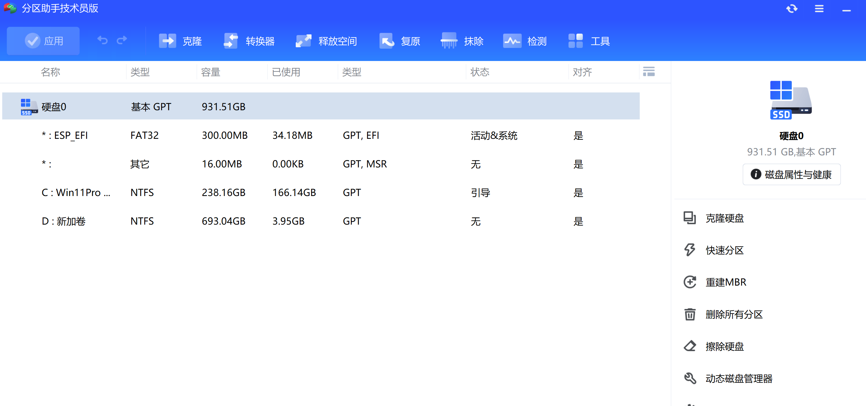Select the C: Win11Pro partition row
The height and width of the screenshot is (406, 866).
pos(321,192)
